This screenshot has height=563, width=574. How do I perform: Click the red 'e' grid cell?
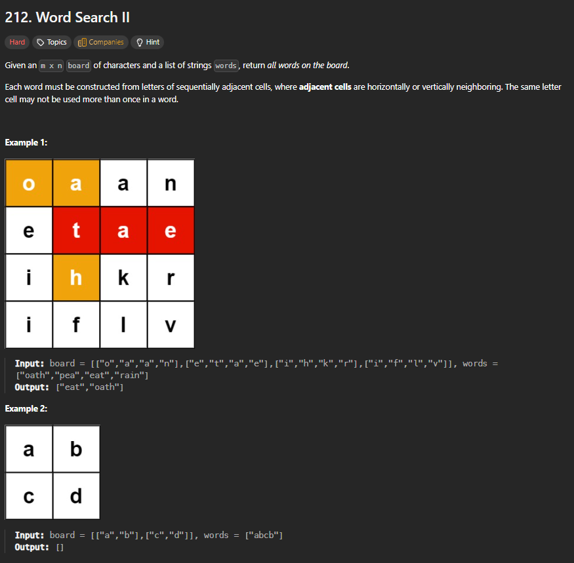[x=171, y=230]
